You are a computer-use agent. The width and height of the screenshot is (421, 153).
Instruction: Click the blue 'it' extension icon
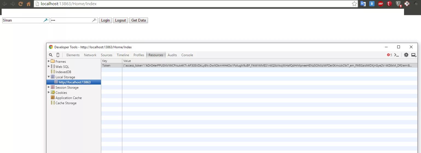tap(372, 4)
